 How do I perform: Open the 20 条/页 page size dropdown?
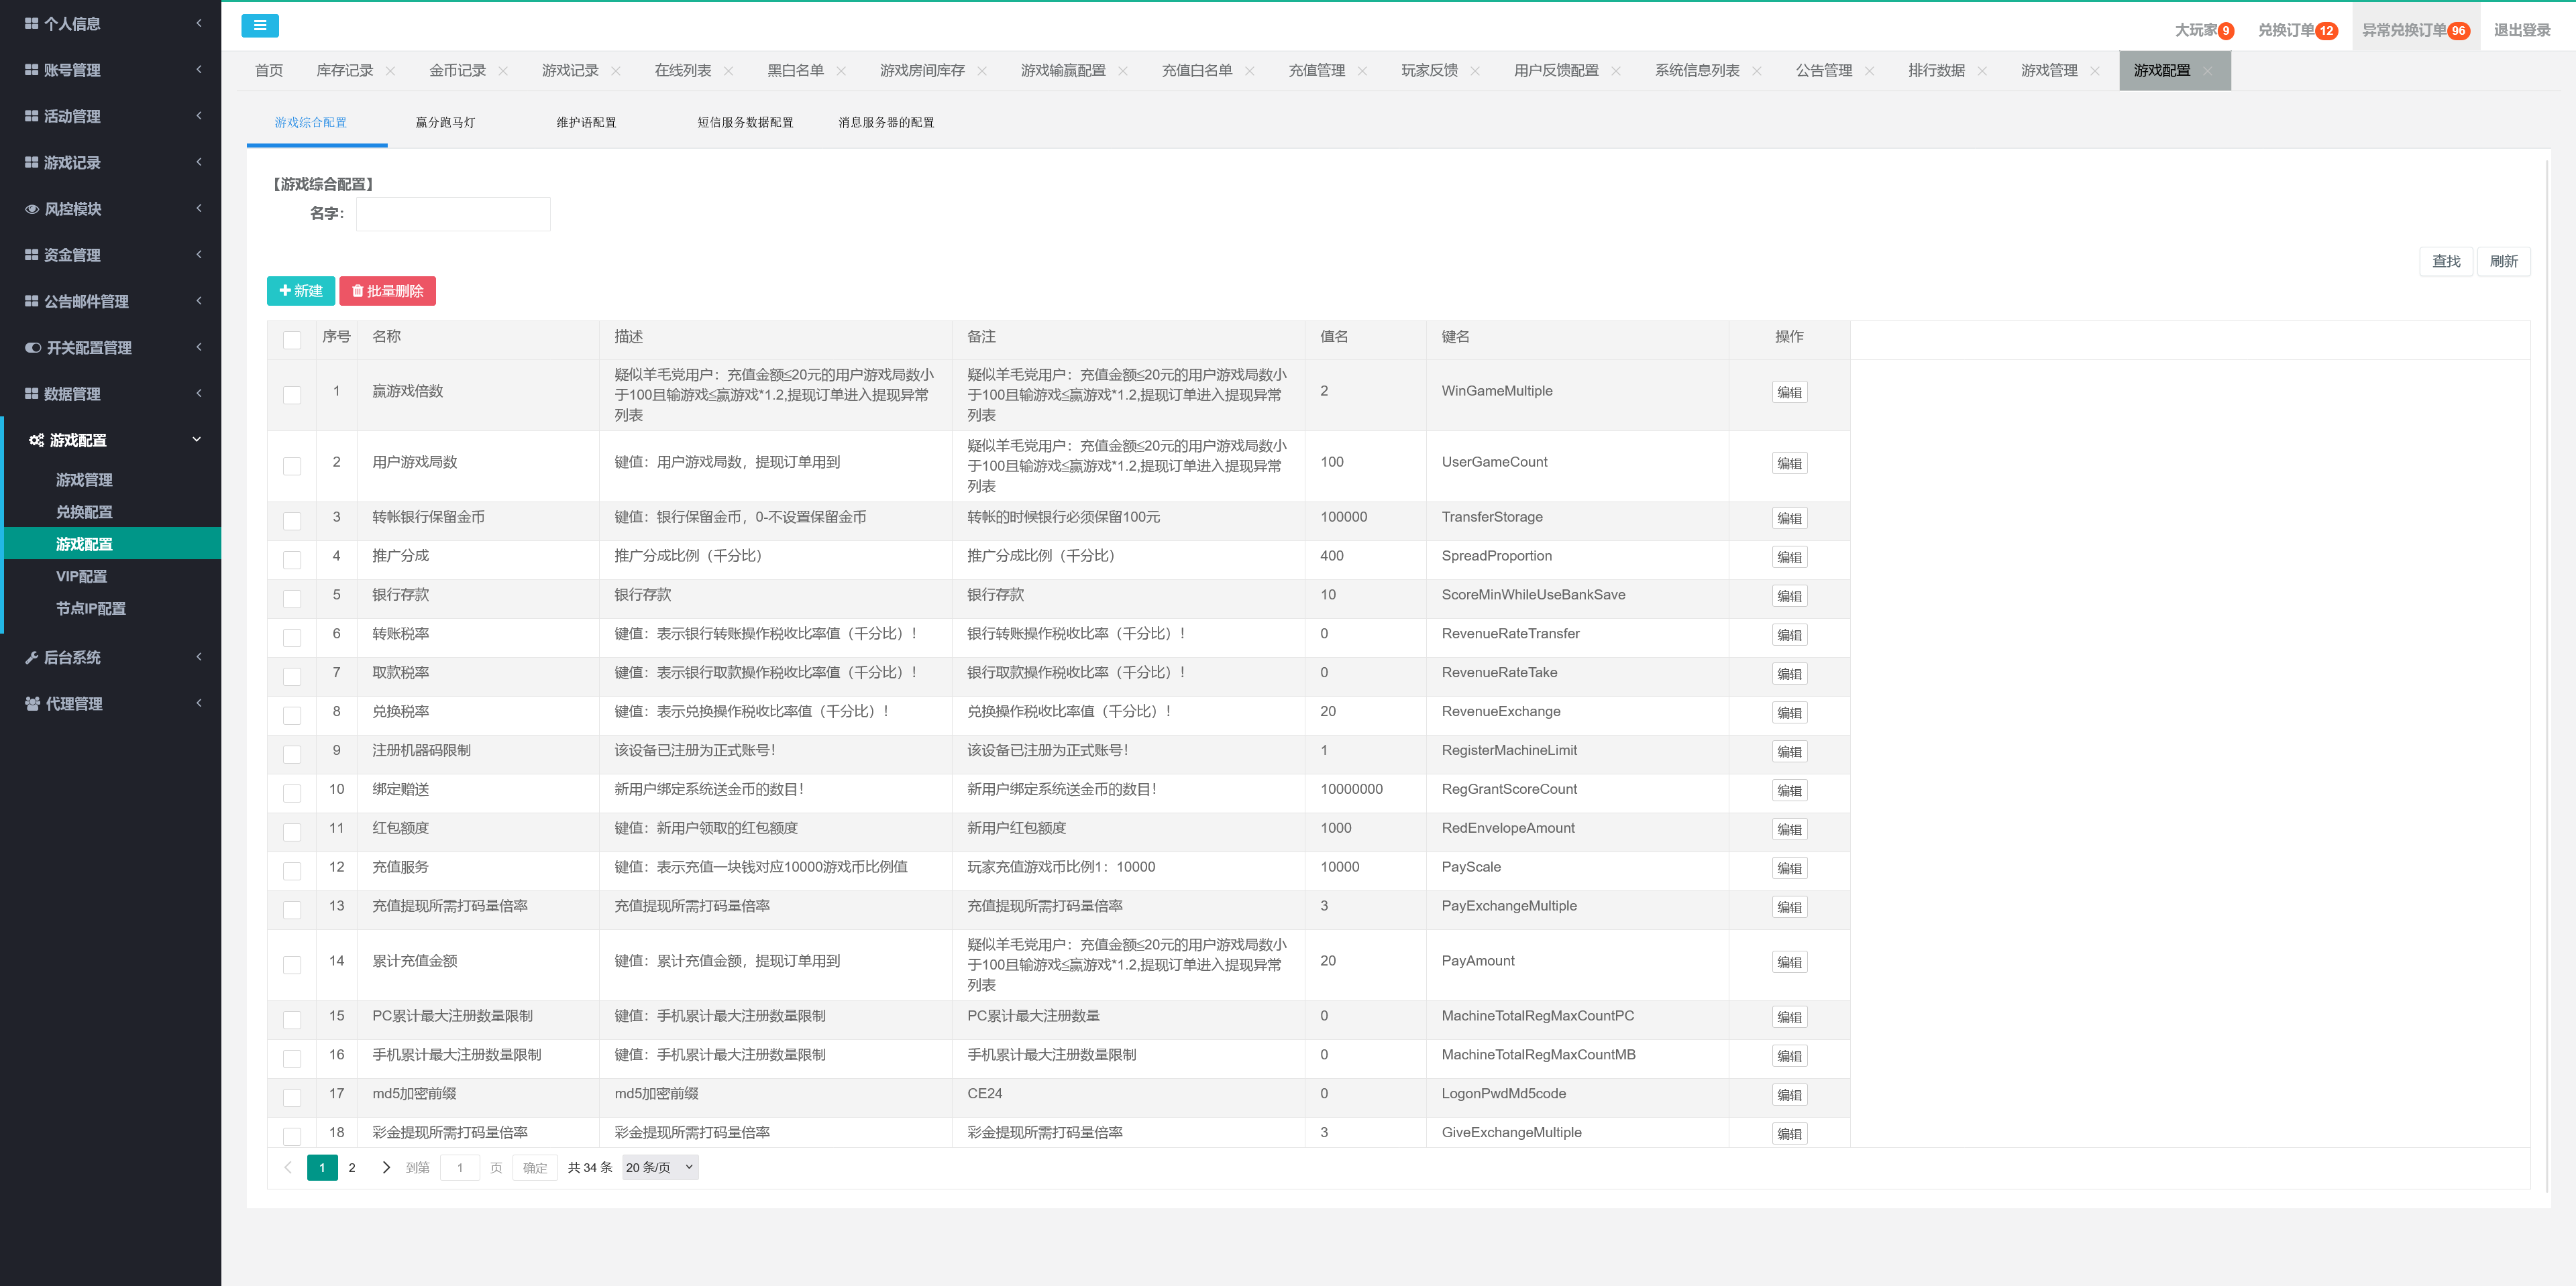[x=659, y=1167]
